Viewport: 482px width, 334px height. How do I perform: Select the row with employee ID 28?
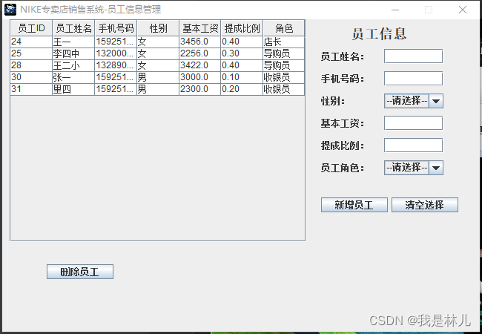[157, 65]
